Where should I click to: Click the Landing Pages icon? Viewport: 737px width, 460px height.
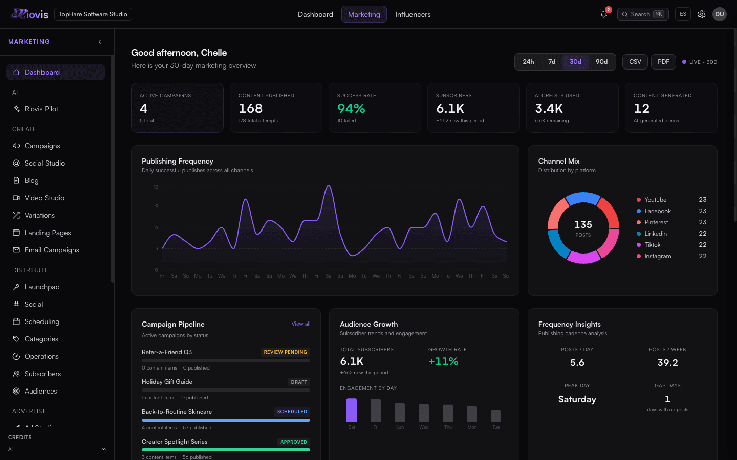pos(16,233)
